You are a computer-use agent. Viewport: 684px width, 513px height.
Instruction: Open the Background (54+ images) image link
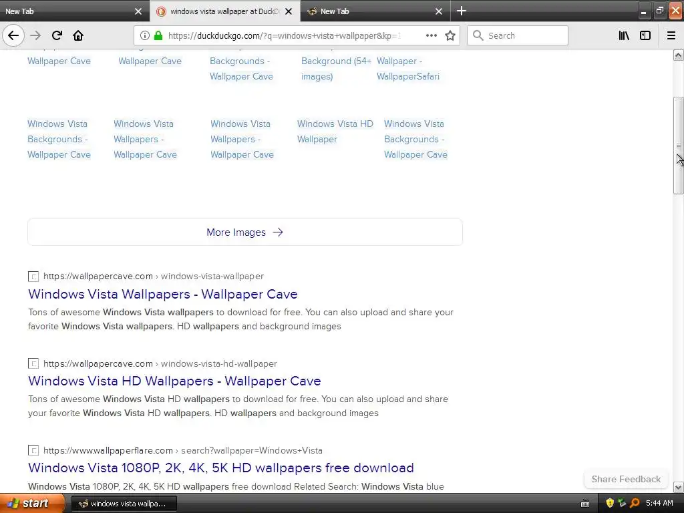(336, 69)
